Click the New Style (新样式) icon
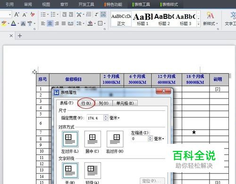The height and width of the screenshot is (184, 236). [210, 18]
